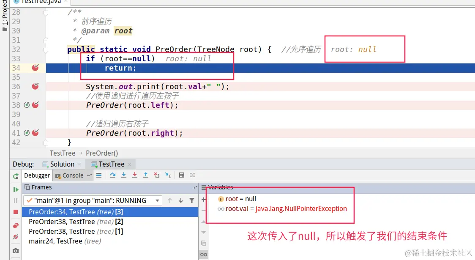Show the current execution point
This screenshot has height=260, width=475.
[99, 175]
